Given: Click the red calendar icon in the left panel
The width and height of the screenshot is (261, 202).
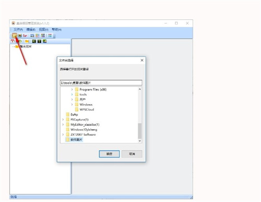Looking at the screenshot, I should (13, 41).
